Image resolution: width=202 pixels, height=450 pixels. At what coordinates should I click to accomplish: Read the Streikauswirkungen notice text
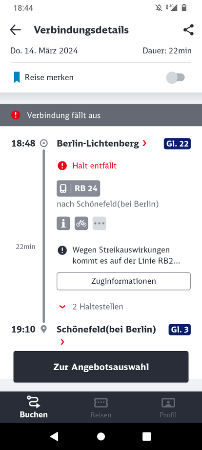pos(125,255)
